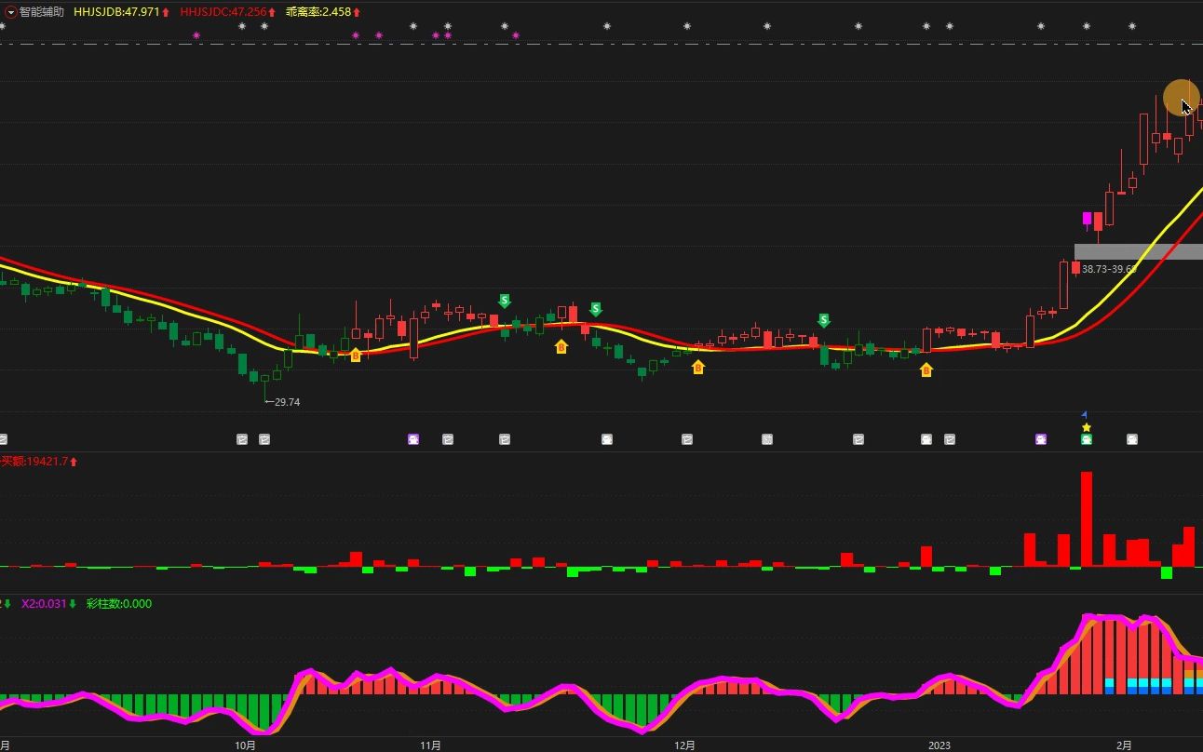This screenshot has width=1203, height=752.
Task: Click the first magenta asterisk marker at top
Action: (196, 35)
